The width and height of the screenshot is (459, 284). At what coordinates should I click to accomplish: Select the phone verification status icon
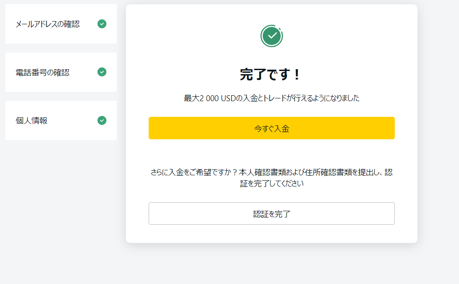(x=102, y=72)
